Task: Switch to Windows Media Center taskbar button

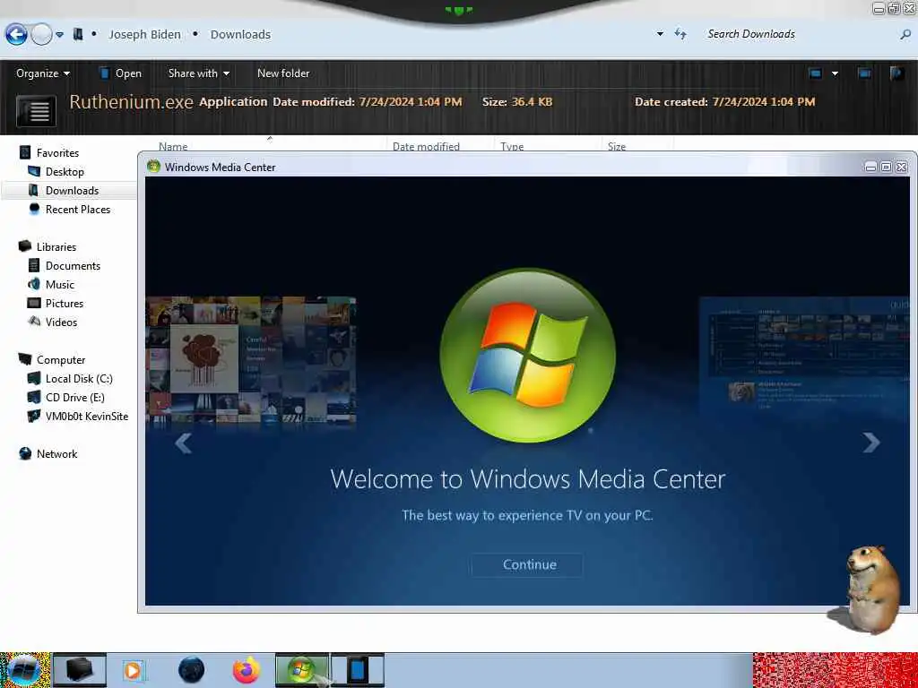Action: pyautogui.click(x=302, y=670)
